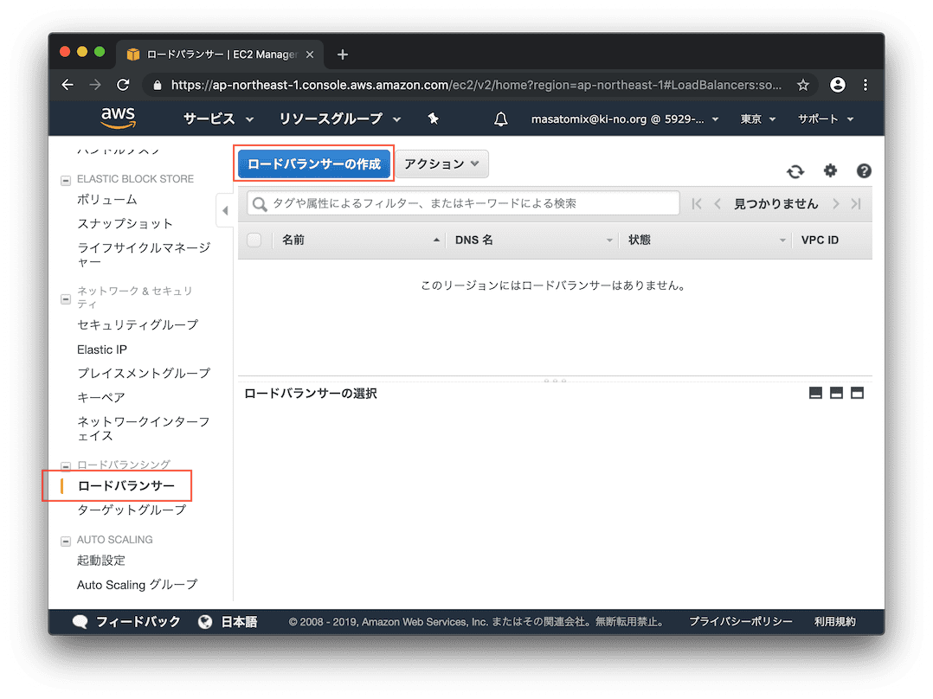Open the 利用規約 link
Viewport: 933px width, 699px height.
click(835, 622)
